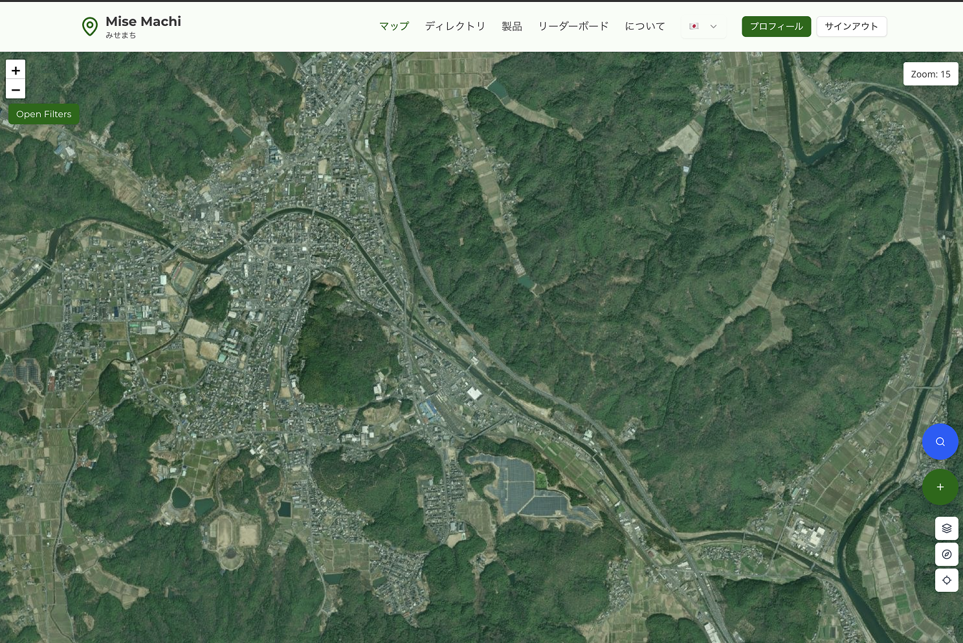Open the map search with the blue magnifier icon
963x643 pixels.
pyautogui.click(x=940, y=442)
